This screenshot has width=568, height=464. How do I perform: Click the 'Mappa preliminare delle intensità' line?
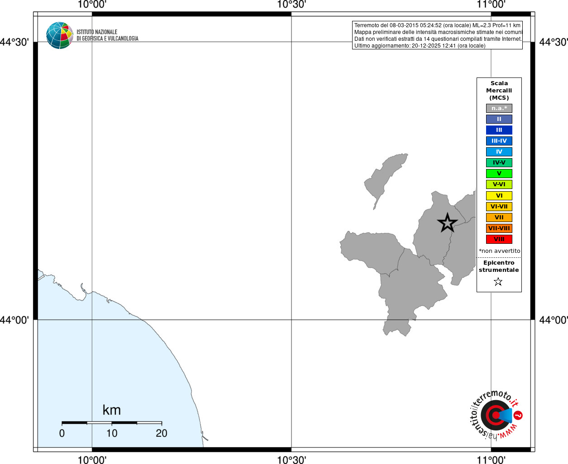[x=438, y=32]
